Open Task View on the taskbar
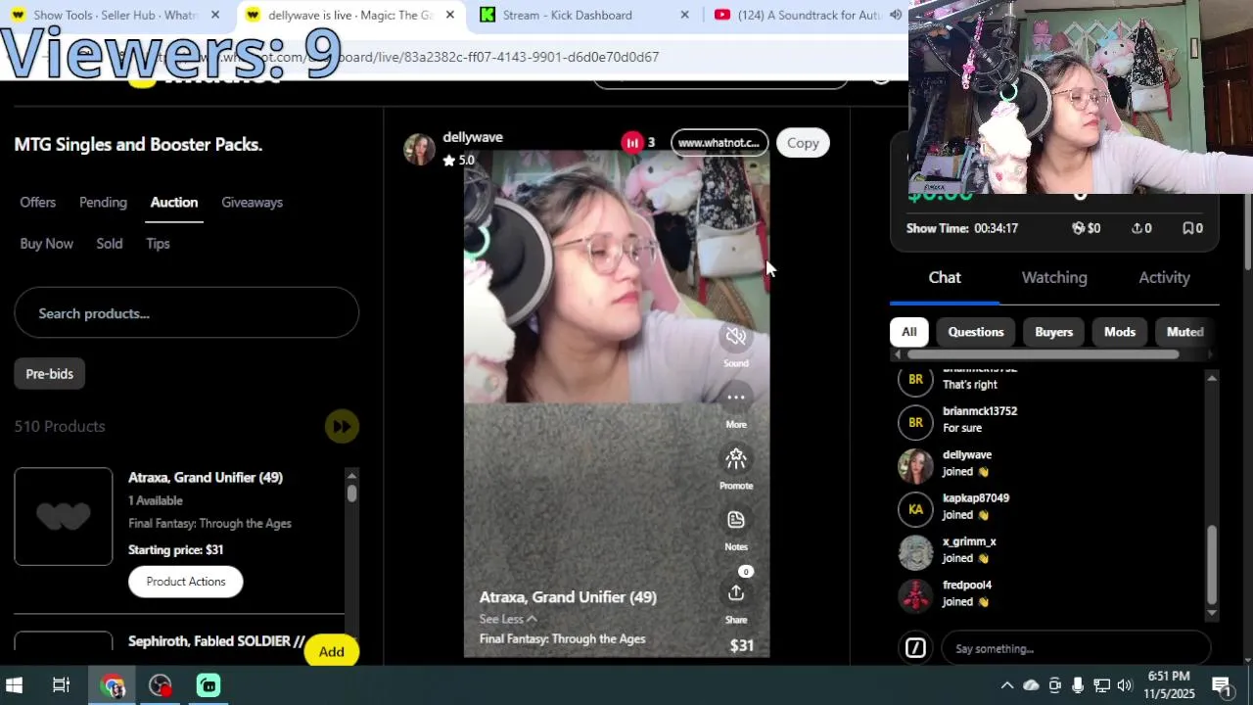This screenshot has height=705, width=1253. (x=61, y=685)
